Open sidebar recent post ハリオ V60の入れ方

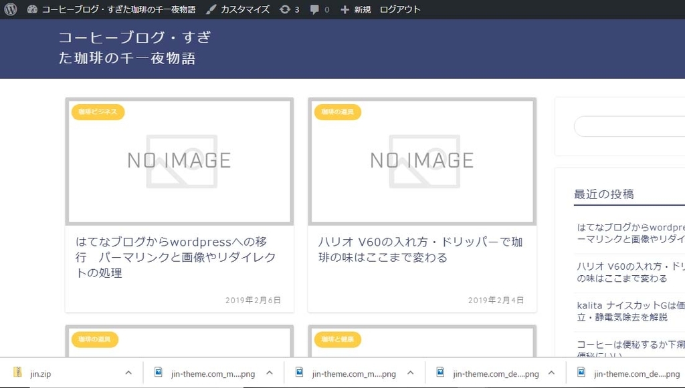click(x=630, y=272)
